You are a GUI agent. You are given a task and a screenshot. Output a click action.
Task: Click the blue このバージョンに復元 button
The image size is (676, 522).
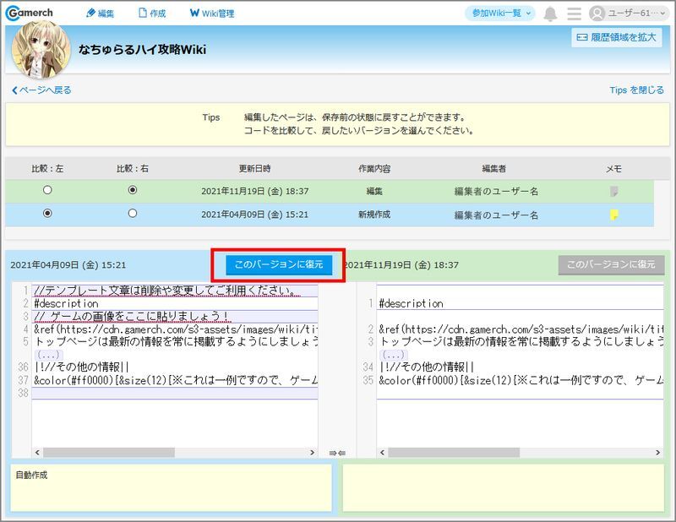[x=279, y=264]
